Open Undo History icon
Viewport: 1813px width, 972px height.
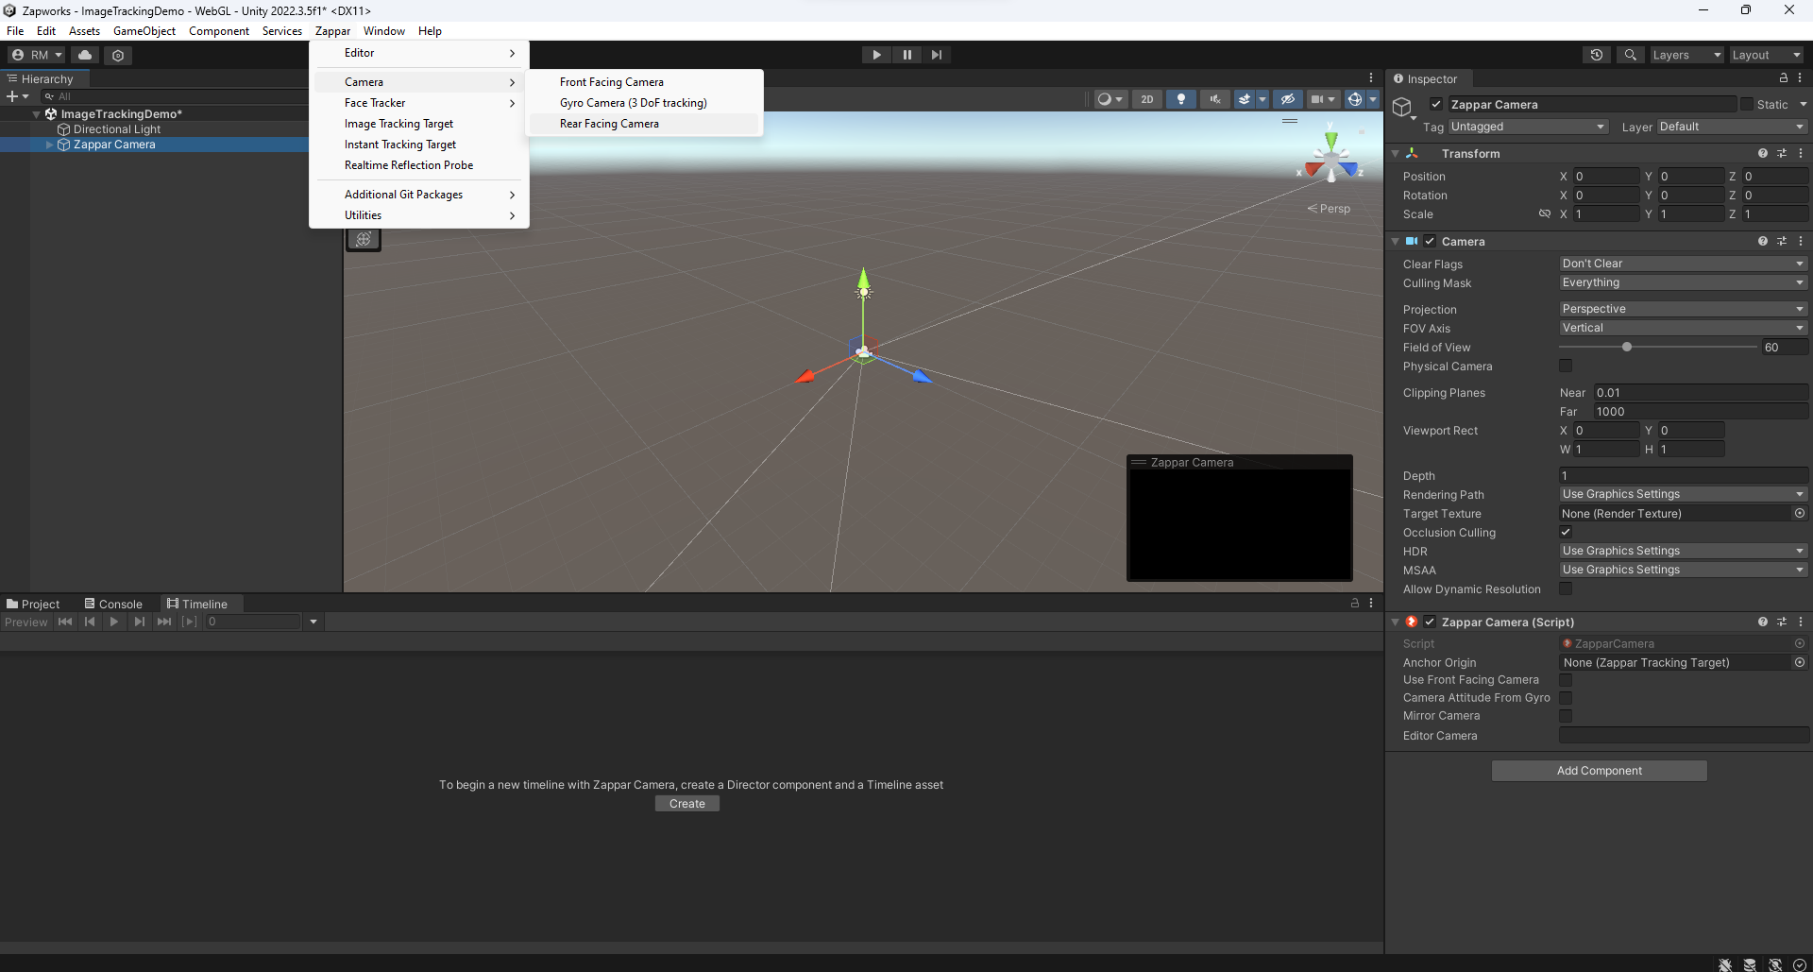pos(1597,55)
